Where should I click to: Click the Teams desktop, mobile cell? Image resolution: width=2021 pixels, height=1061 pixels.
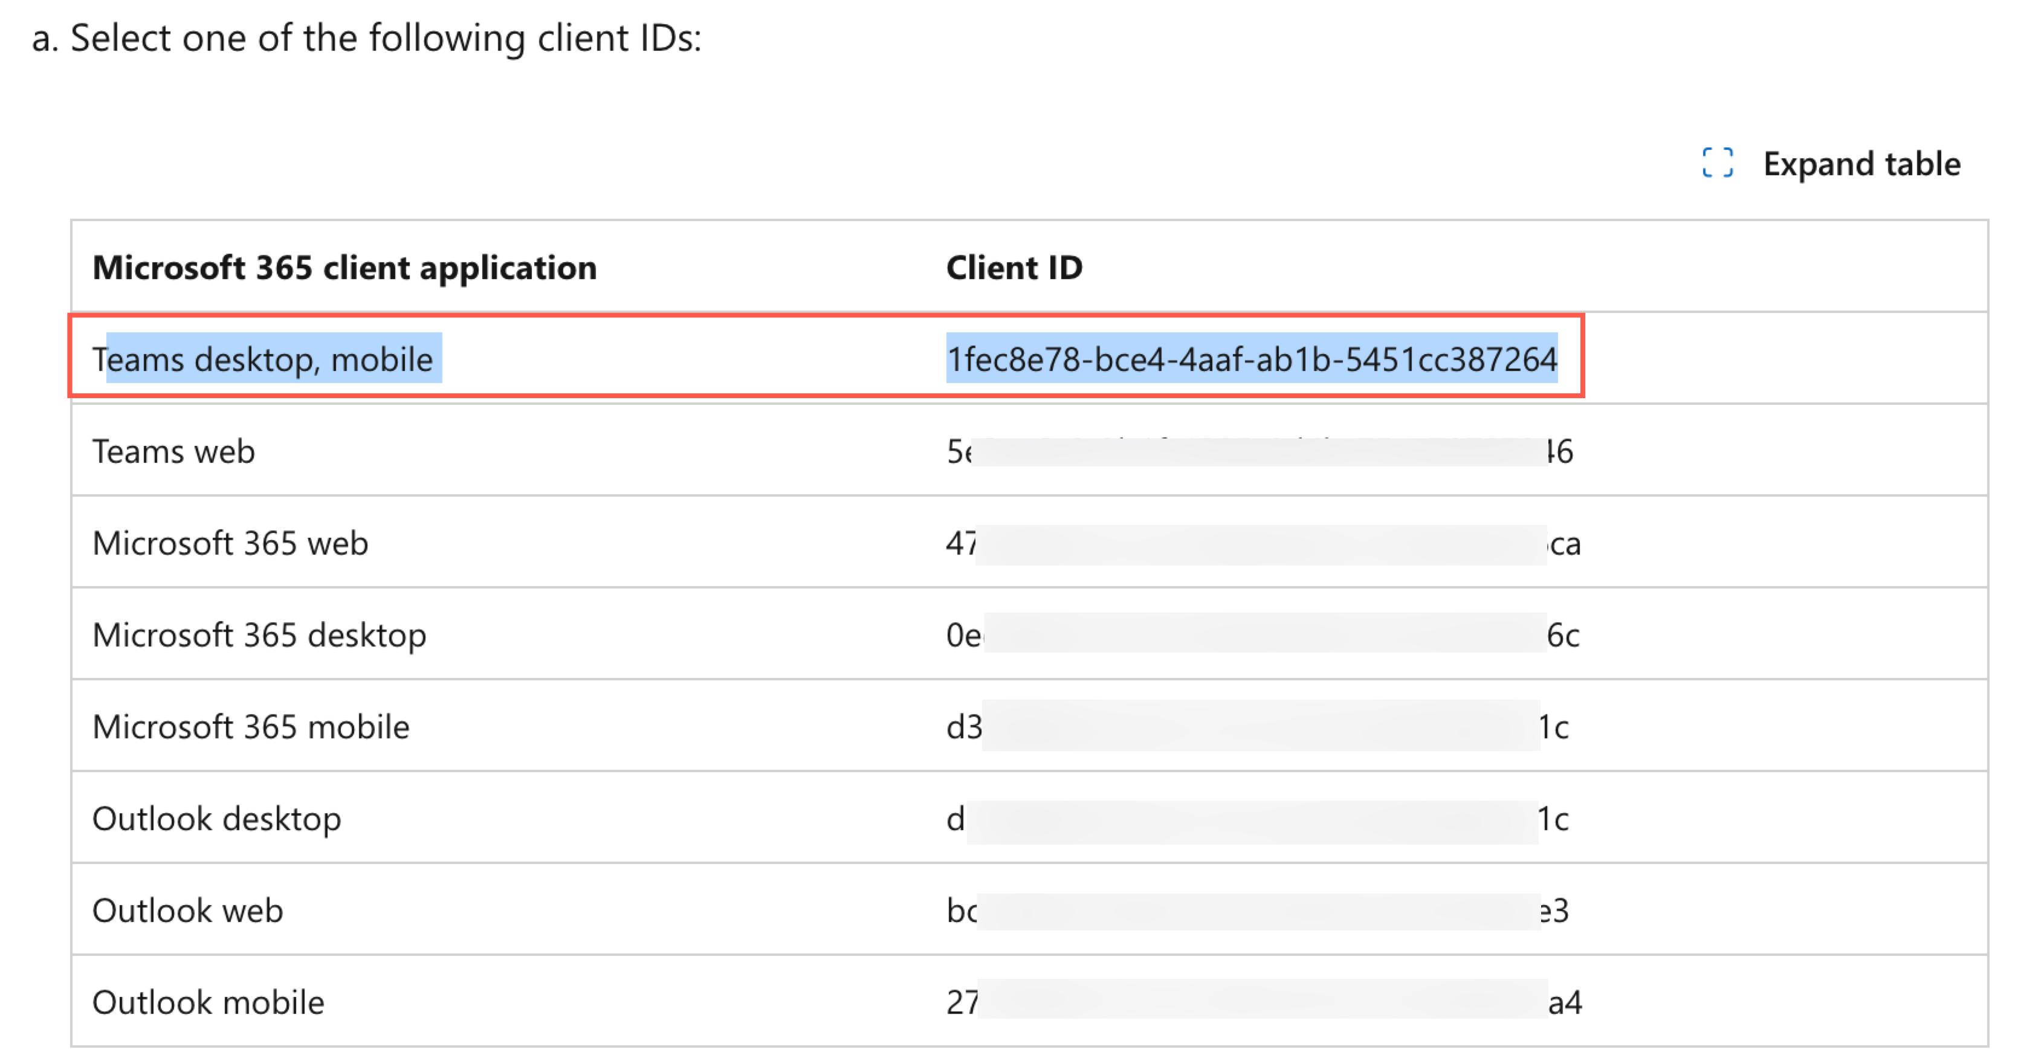263,359
